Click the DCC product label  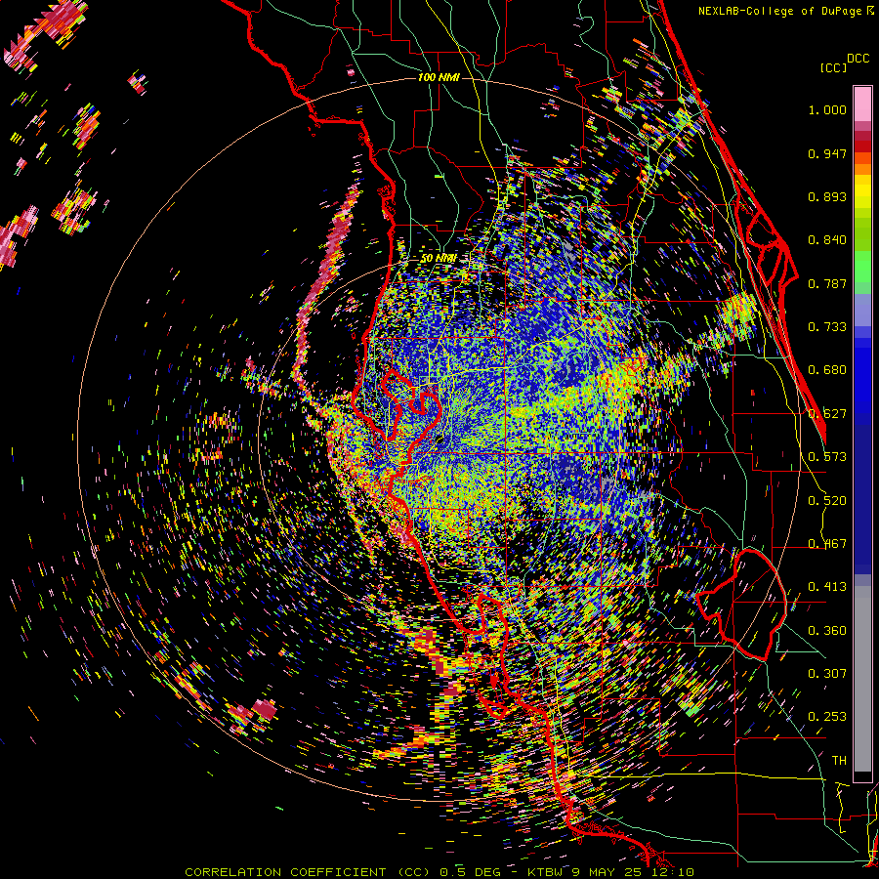[858, 59]
